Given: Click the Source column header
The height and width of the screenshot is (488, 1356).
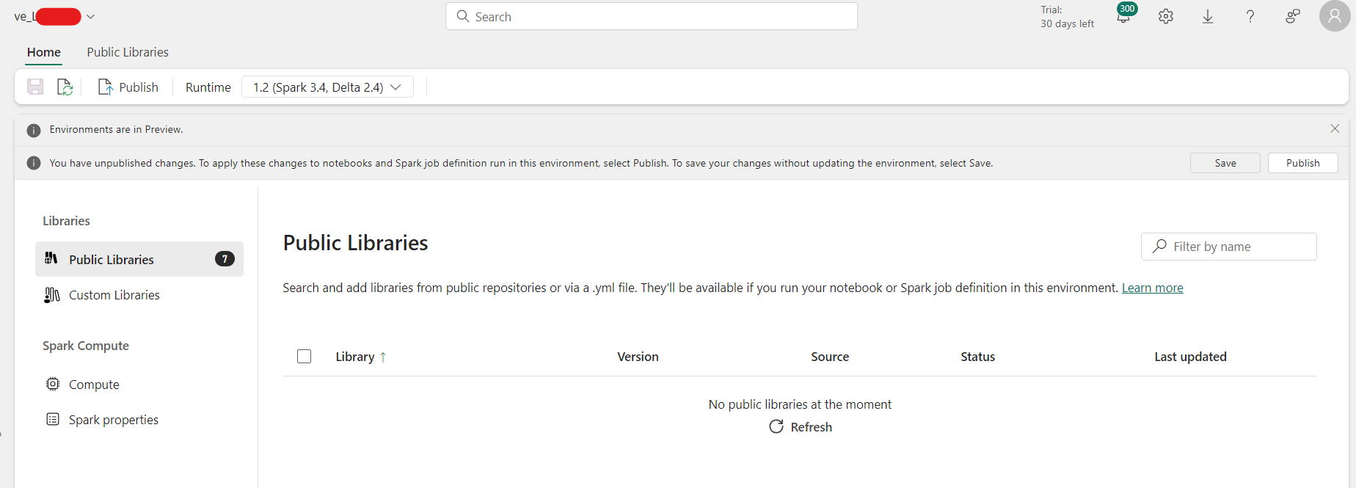Looking at the screenshot, I should click(x=830, y=357).
